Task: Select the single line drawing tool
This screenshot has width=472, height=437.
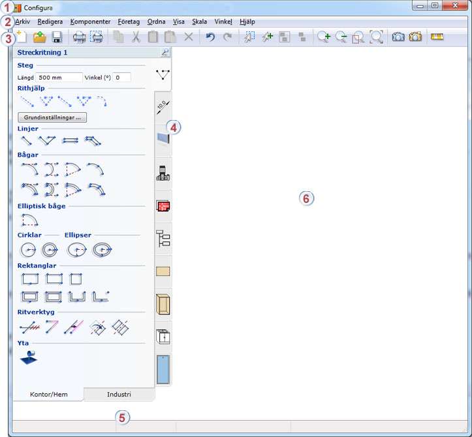Action: pyautogui.click(x=27, y=141)
